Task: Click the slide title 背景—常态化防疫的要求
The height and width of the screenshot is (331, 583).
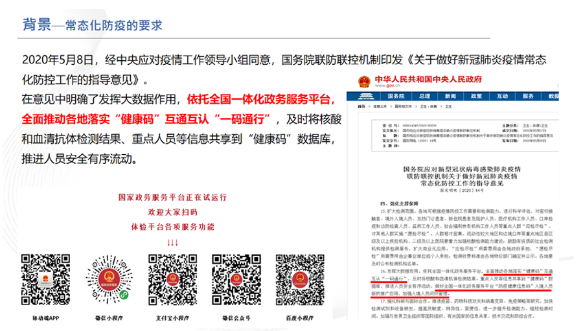Action: [x=93, y=25]
